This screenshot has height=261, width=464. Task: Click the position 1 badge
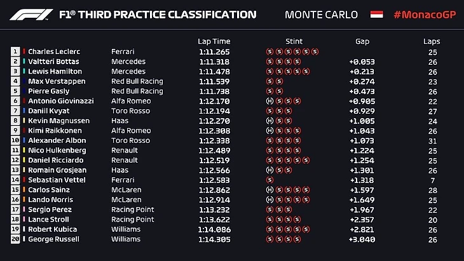point(15,51)
